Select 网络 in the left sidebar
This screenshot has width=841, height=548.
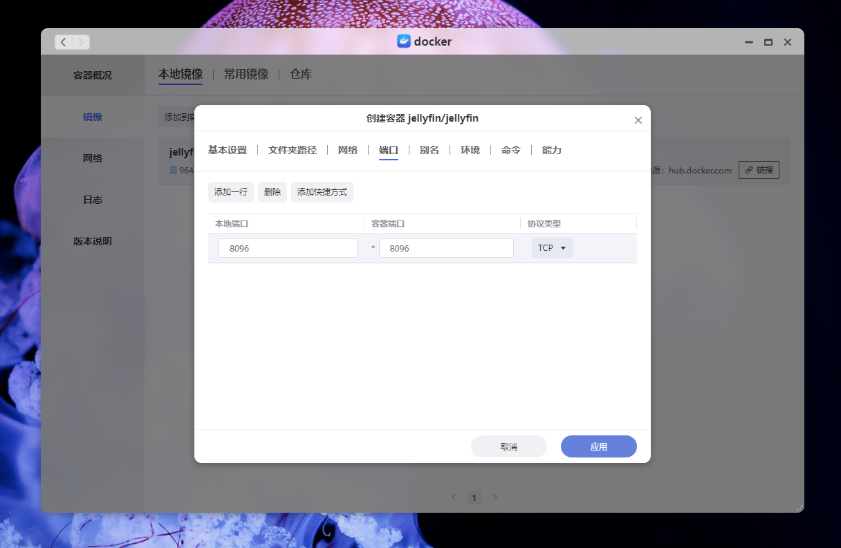(93, 158)
